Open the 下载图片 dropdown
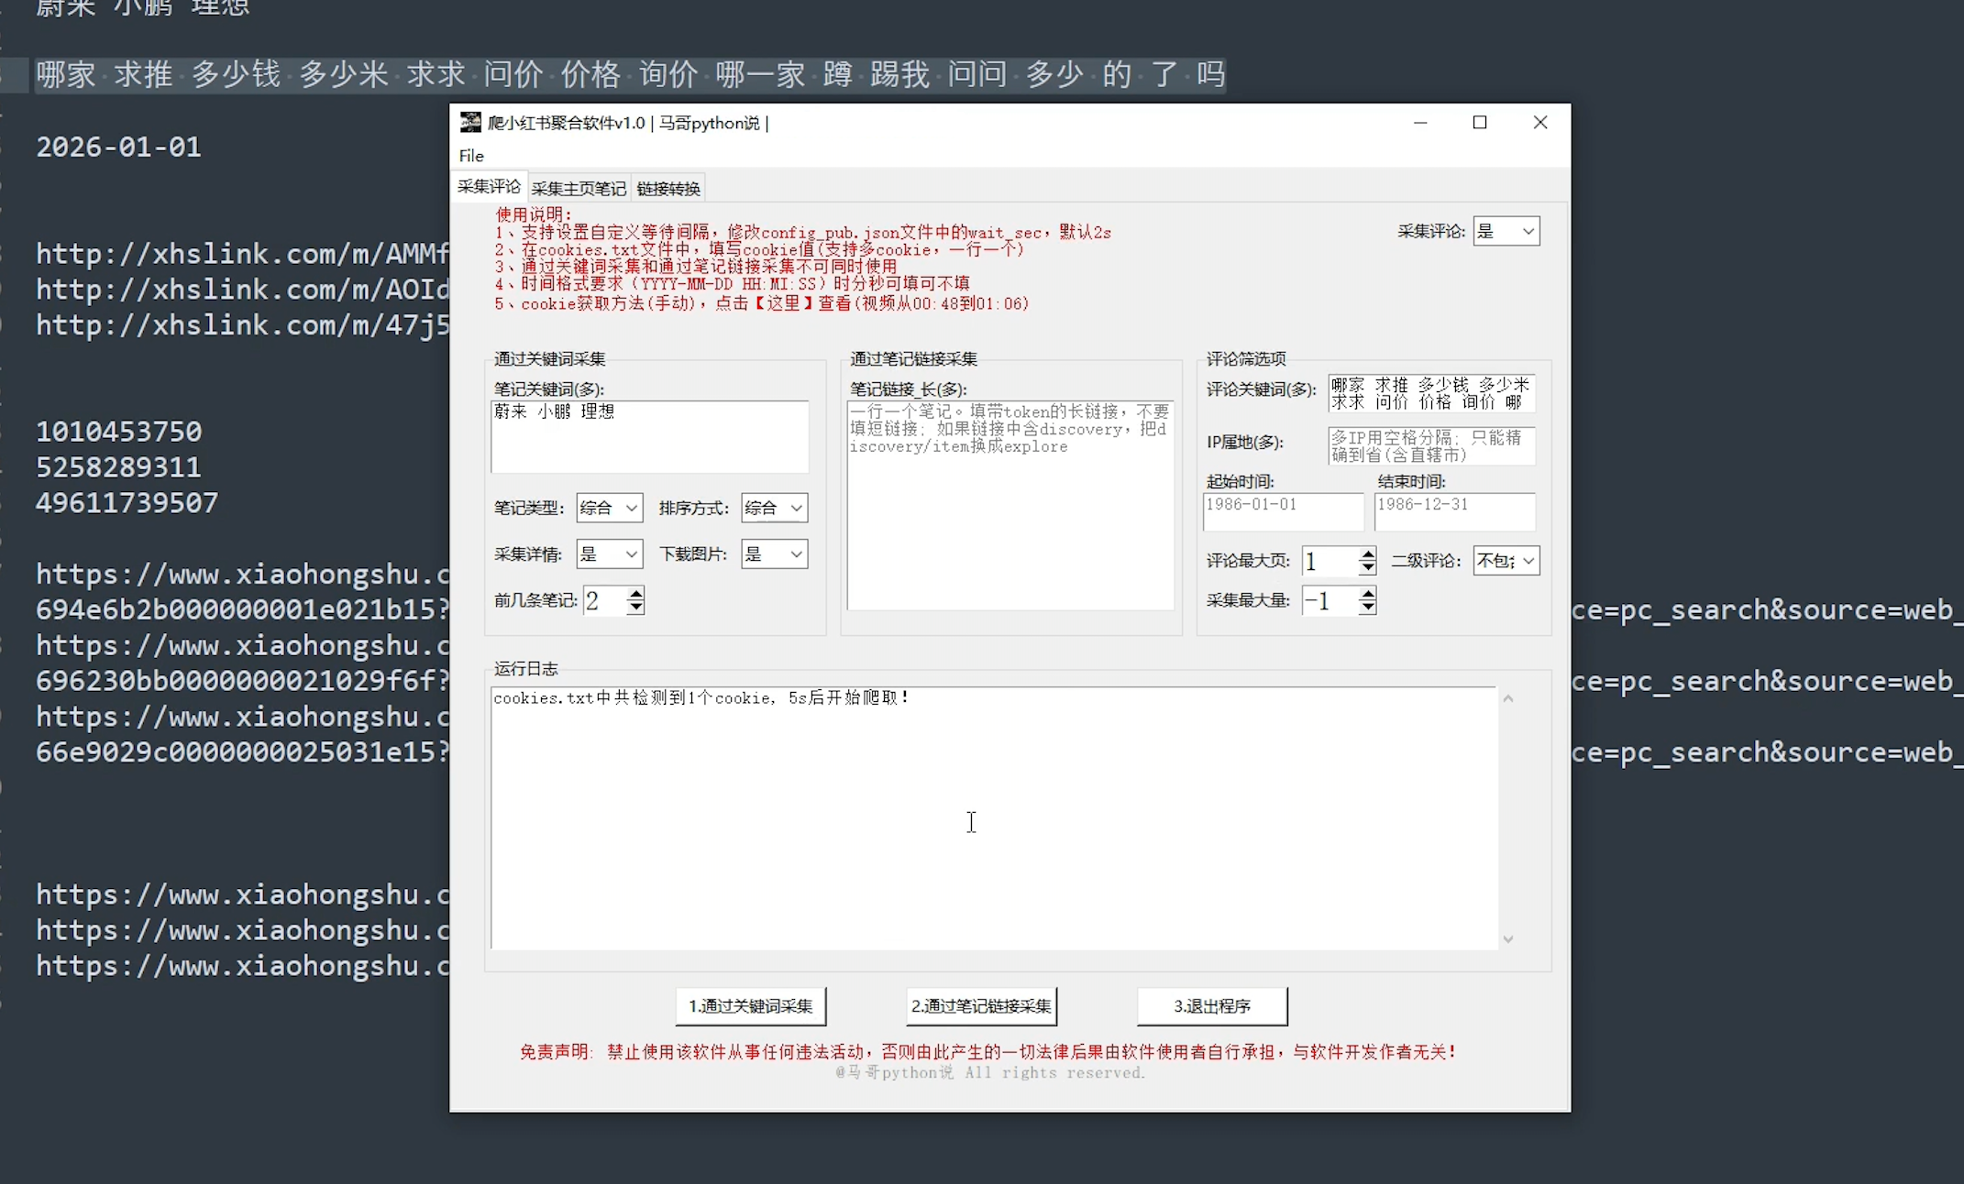The height and width of the screenshot is (1184, 1964). (796, 554)
